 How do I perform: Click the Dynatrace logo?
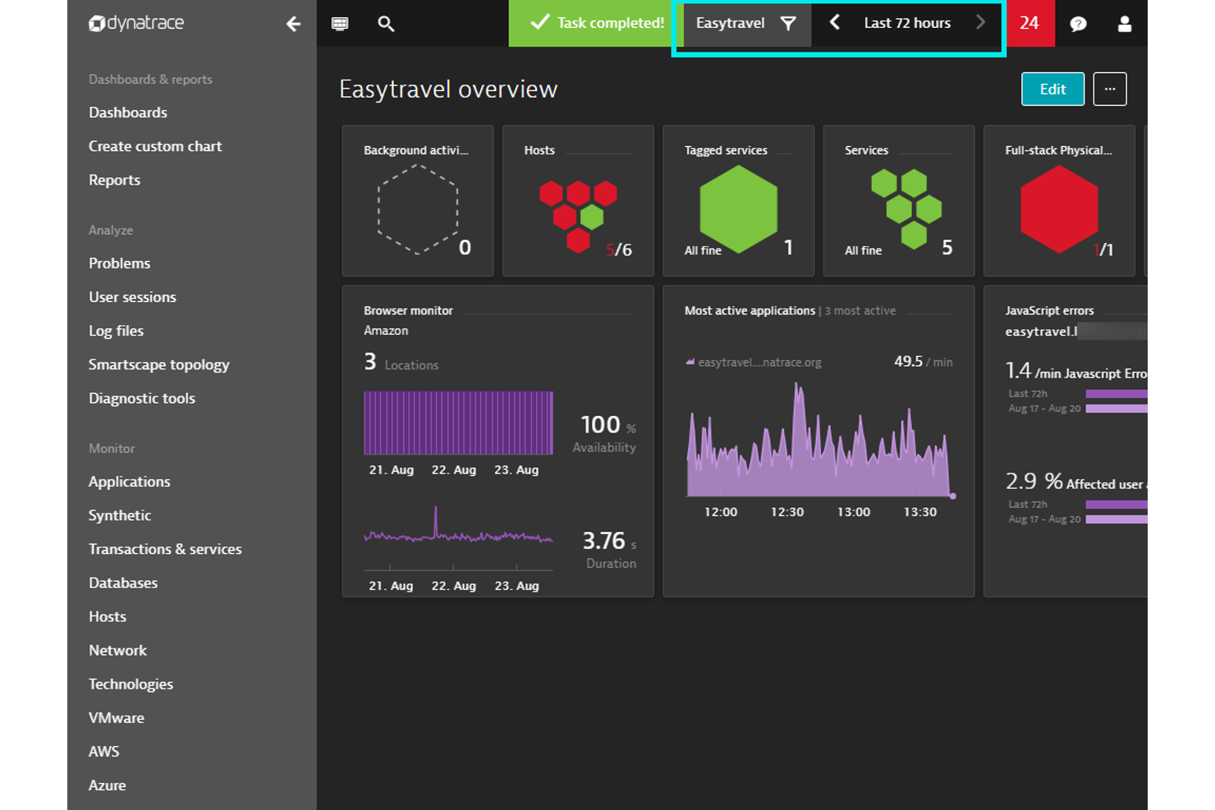click(x=136, y=23)
